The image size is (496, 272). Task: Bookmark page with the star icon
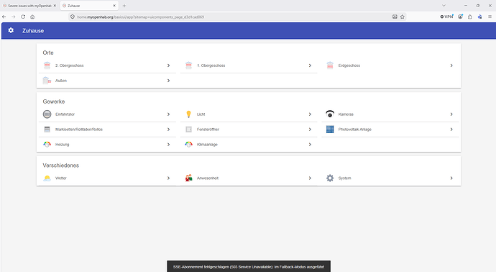(x=403, y=17)
